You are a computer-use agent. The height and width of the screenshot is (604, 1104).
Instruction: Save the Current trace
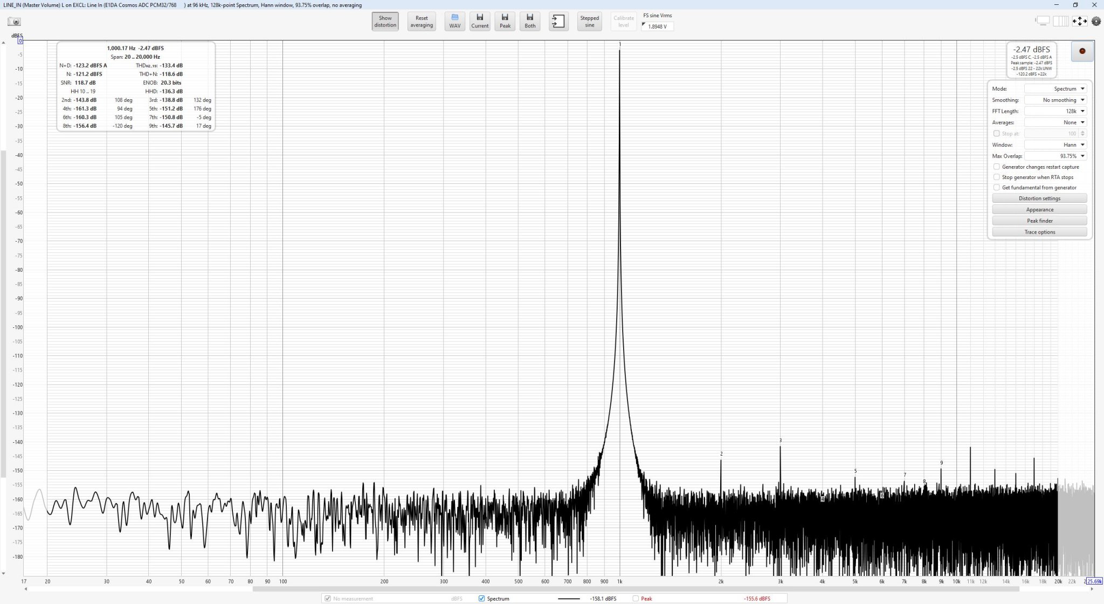pyautogui.click(x=480, y=21)
